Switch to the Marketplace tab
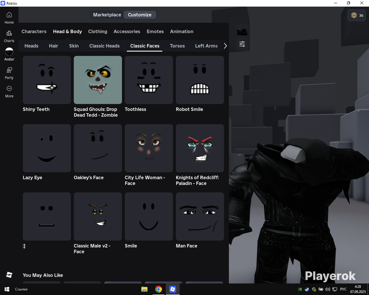Image resolution: width=369 pixels, height=295 pixels. (107, 15)
